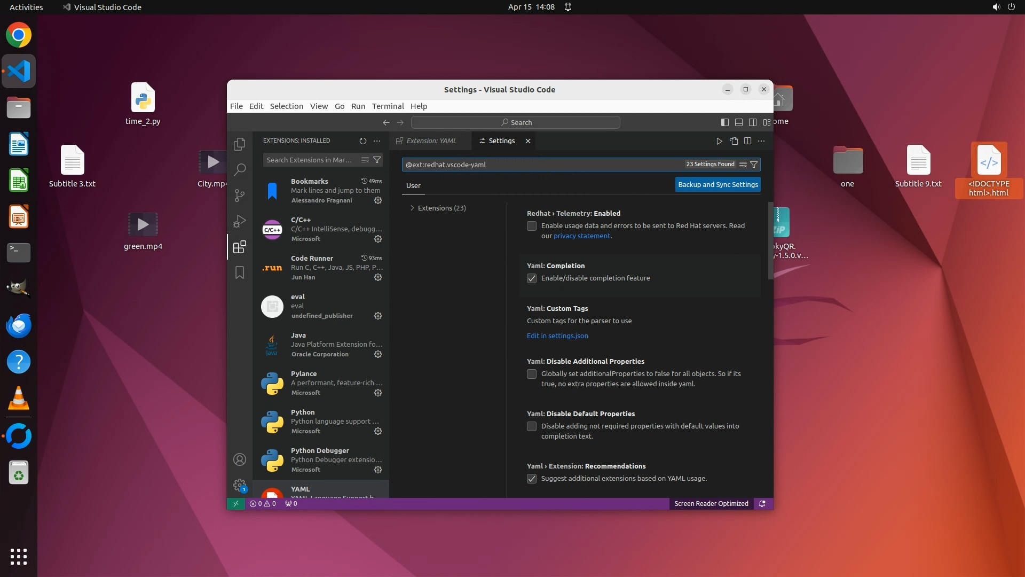Open the extensions view more actions menu
Viewport: 1025px width, 577px height.
point(377,141)
